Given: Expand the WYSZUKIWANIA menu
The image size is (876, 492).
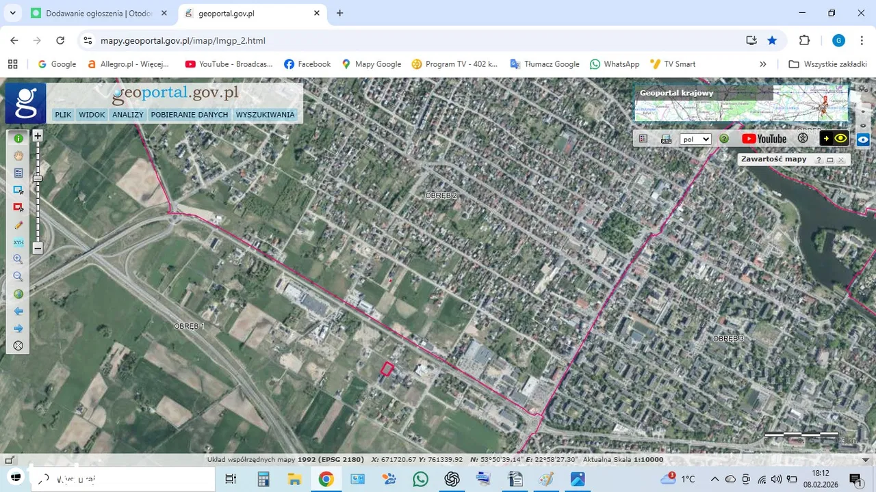Looking at the screenshot, I should click(265, 115).
